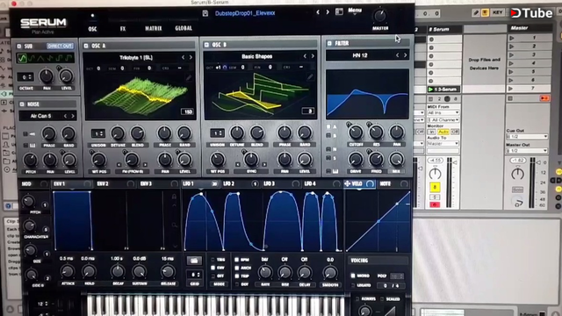Viewport: 562px width, 316px height.
Task: Click the OSC A warp mode left arrow
Action: [x=119, y=165]
